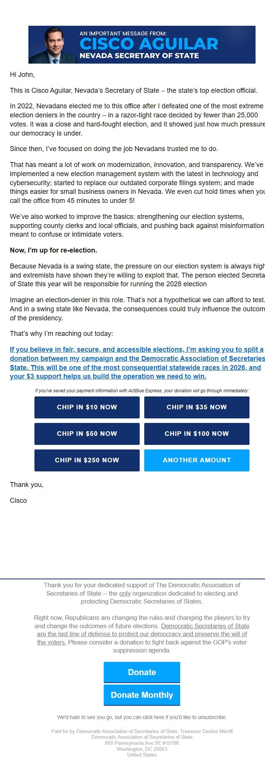Image resolution: width=265 pixels, height=766 pixels.
Task: Select the CHIP IN $100 NOW donation option
Action: [196, 434]
